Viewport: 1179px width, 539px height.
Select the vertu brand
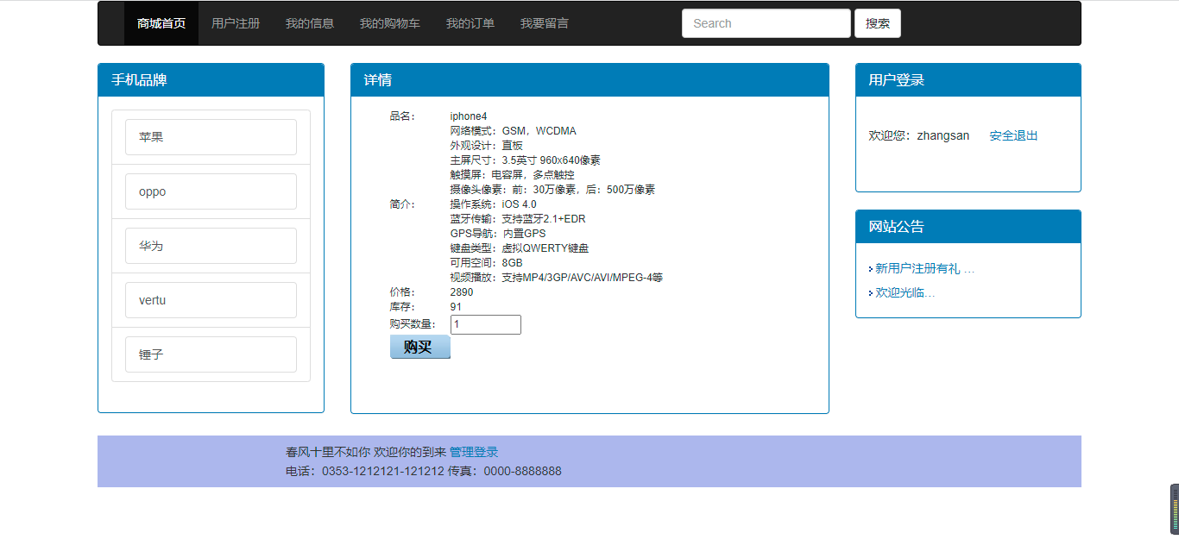click(211, 300)
